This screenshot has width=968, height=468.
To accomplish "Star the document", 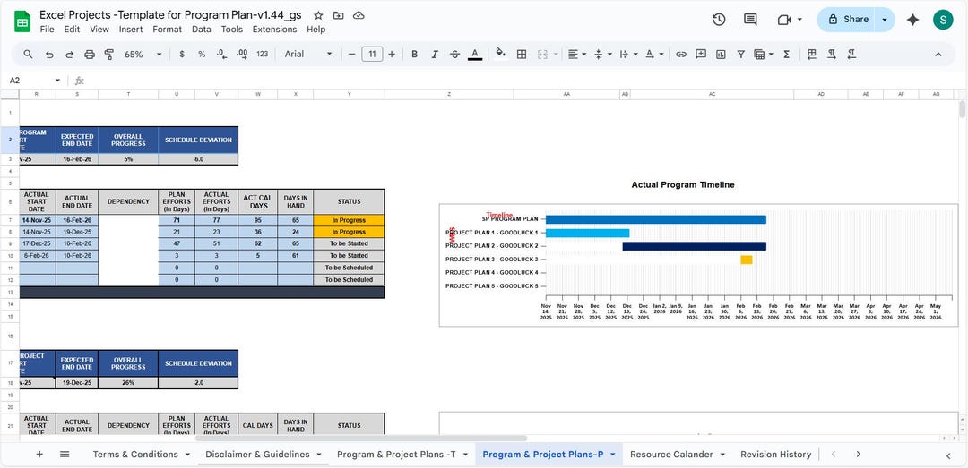I will pyautogui.click(x=318, y=15).
